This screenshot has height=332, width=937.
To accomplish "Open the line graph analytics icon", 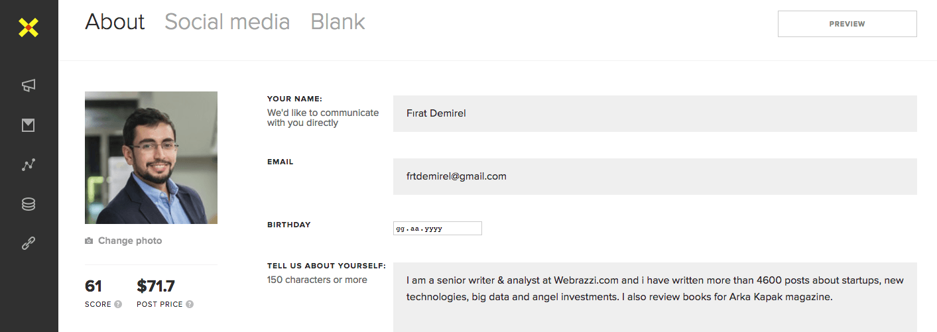I will pyautogui.click(x=29, y=165).
